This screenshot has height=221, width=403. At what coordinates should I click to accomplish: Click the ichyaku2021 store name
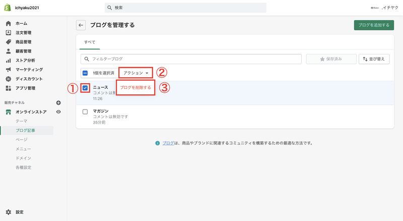(x=27, y=8)
